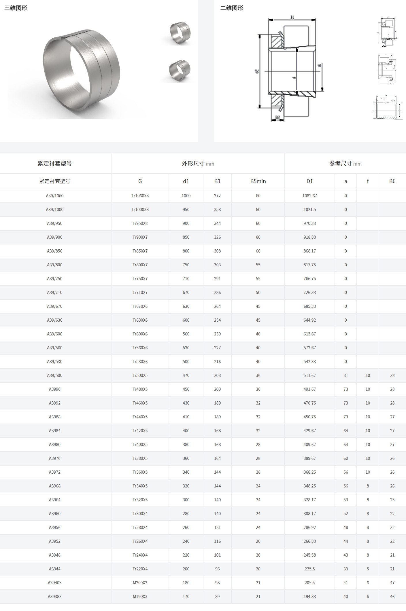Click thread value Tr710X7
The width and height of the screenshot is (406, 611).
[x=140, y=293]
